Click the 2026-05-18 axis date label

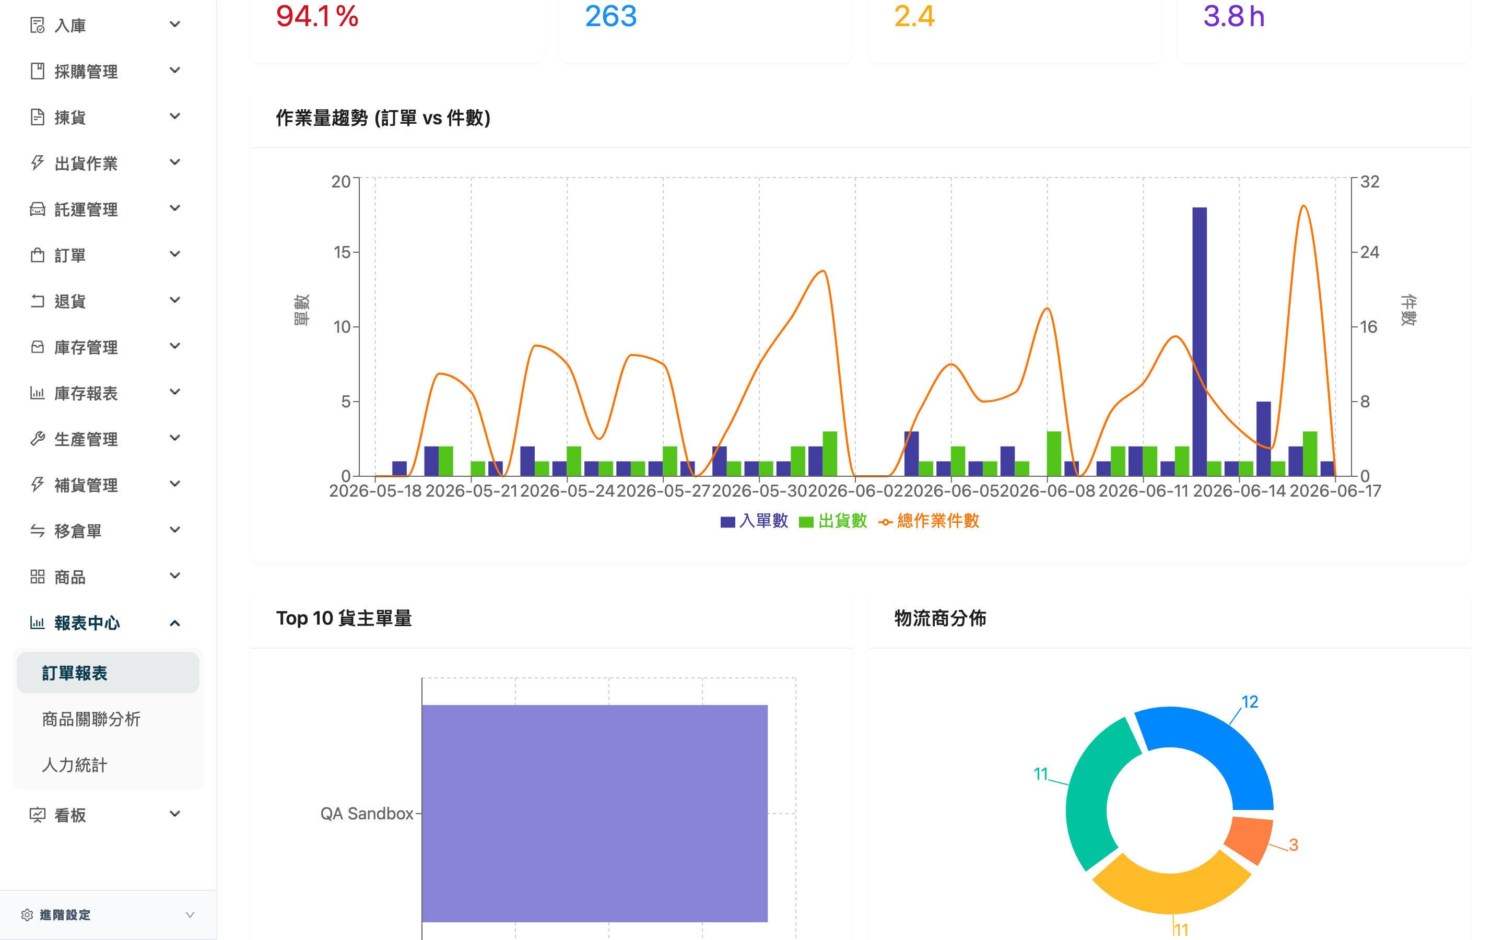(x=375, y=491)
